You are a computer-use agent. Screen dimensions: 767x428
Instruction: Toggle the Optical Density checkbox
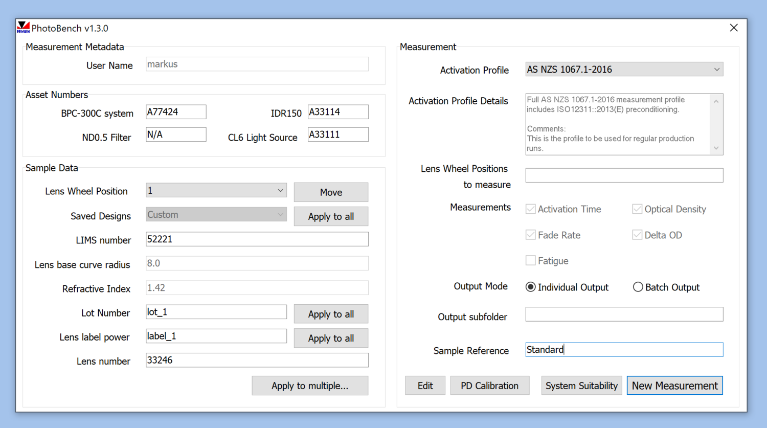(637, 209)
